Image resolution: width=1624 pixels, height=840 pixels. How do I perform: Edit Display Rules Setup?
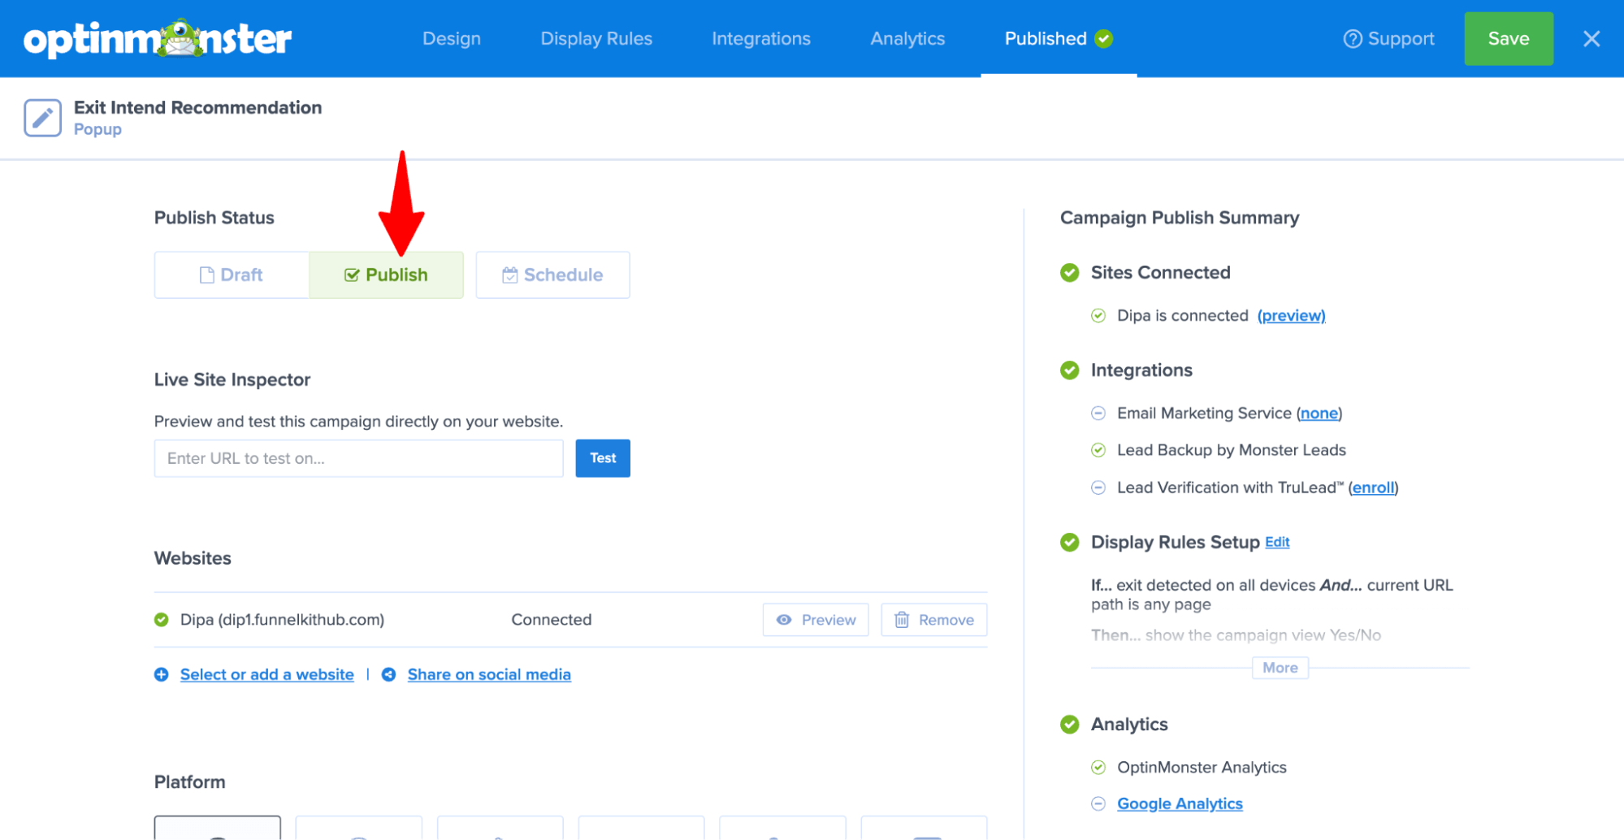coord(1277,542)
